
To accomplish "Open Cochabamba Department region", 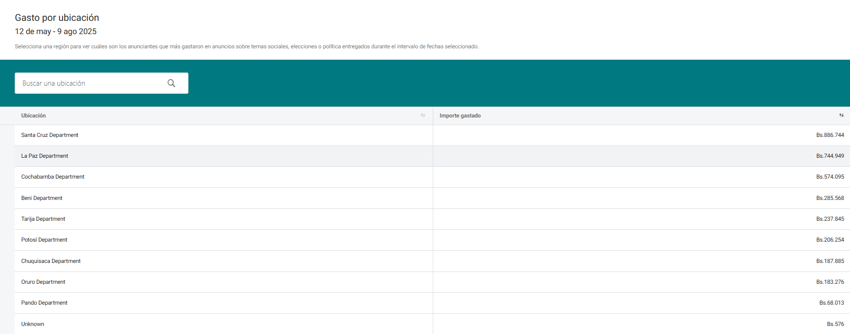I will pos(53,177).
